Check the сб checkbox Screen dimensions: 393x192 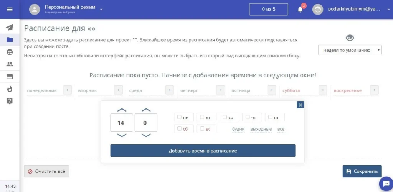click(x=179, y=129)
